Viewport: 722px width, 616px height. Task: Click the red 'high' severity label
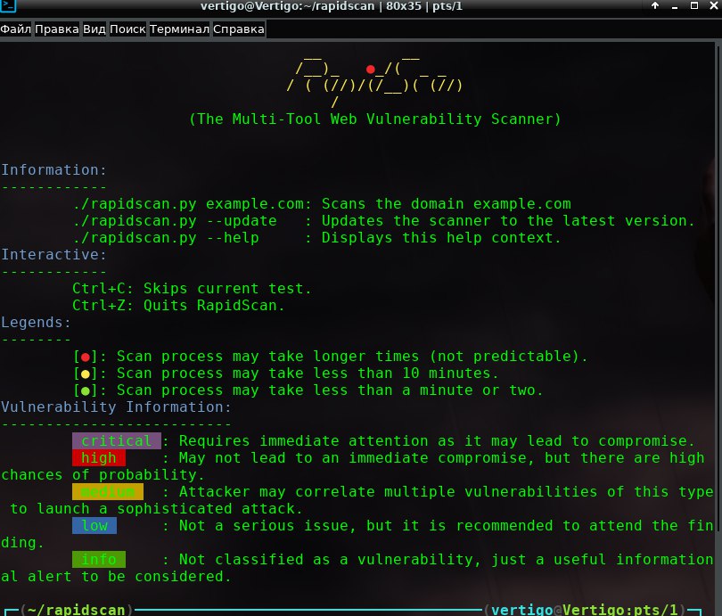[x=99, y=457]
